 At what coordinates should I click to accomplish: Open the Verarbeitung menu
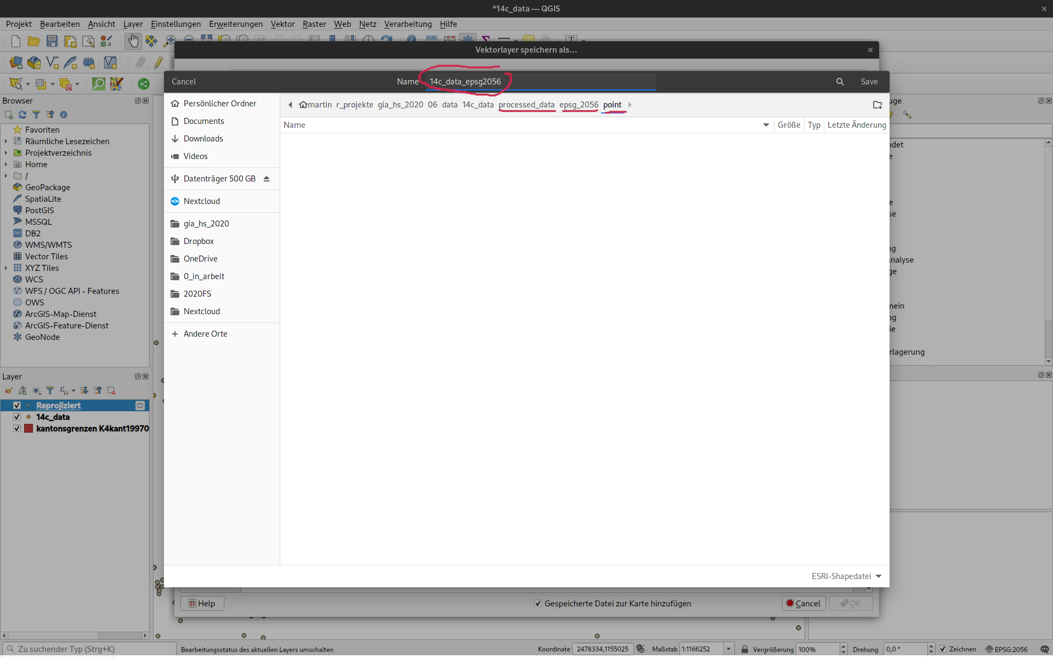(x=407, y=24)
